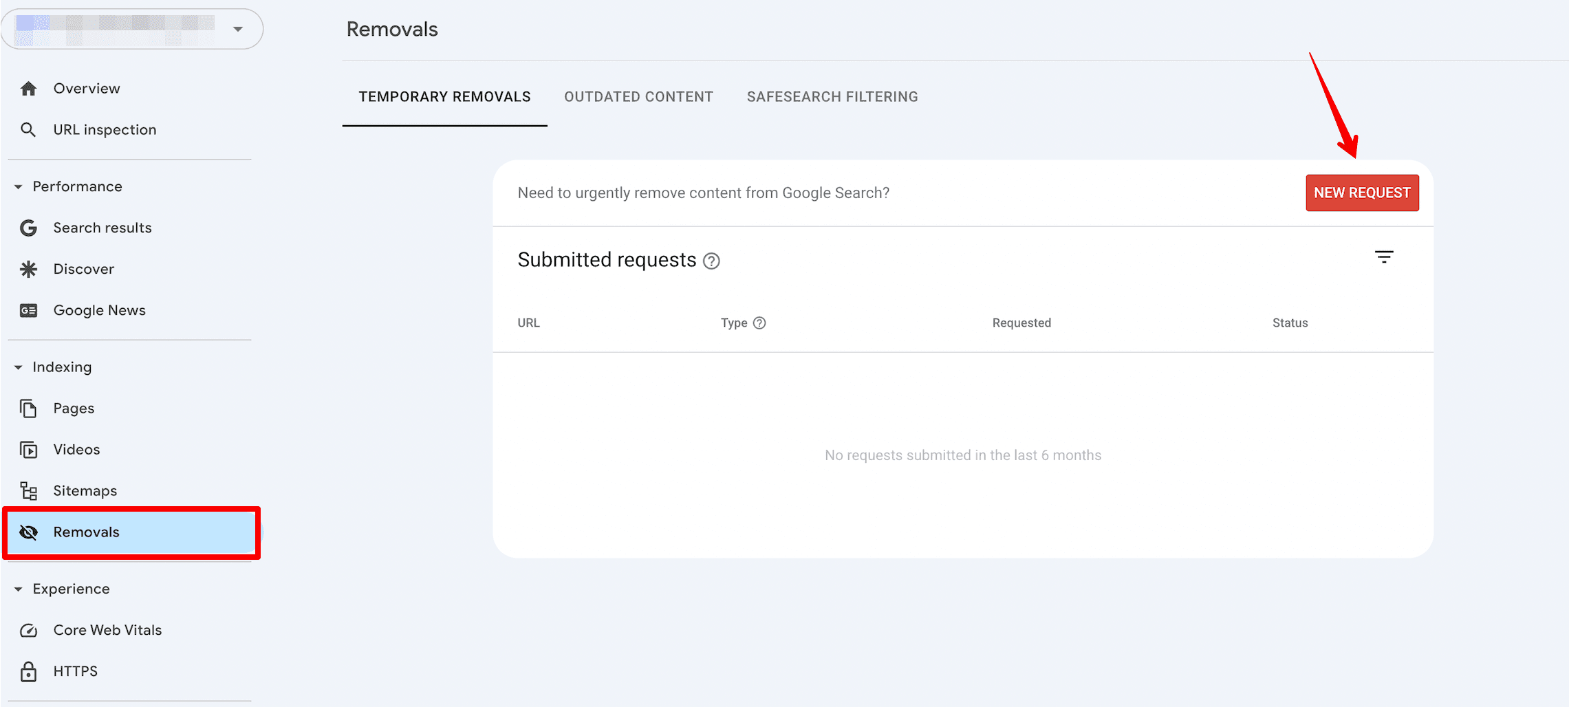Click help icon beside Submitted requests

711,261
